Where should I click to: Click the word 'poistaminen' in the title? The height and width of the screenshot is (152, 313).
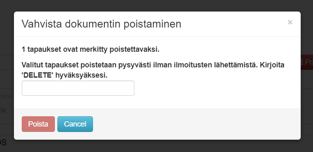152,24
